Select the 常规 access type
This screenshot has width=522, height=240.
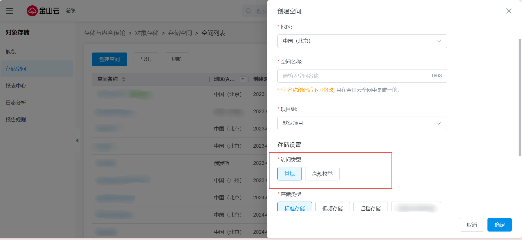[289, 174]
